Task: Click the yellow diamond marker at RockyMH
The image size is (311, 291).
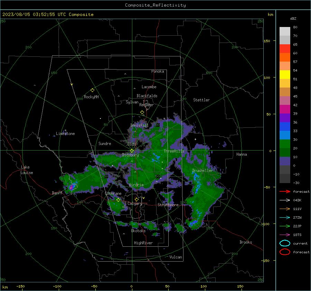Action: coord(92,90)
